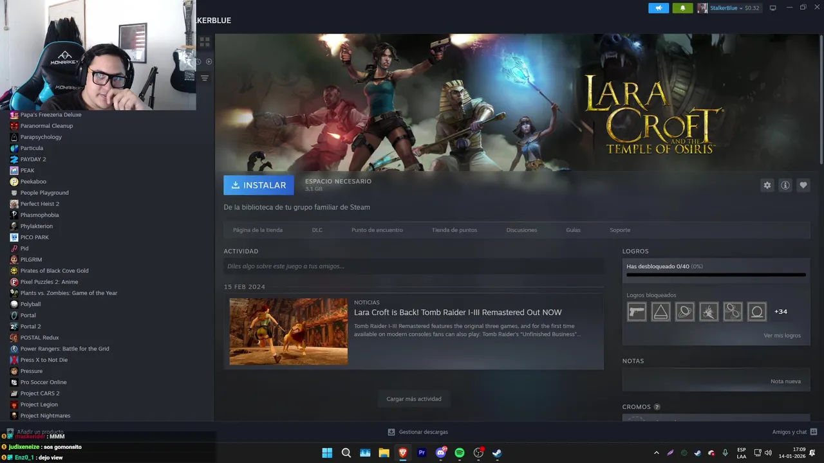Screen dimensions: 824x463
Task: Click the main window vertical scrollbar
Action: click(821, 100)
